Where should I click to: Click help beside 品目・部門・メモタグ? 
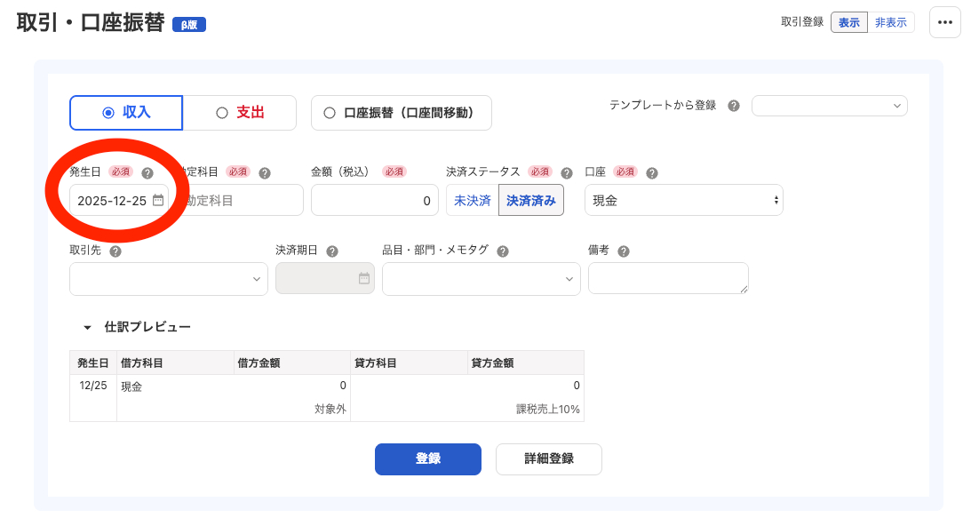[503, 250]
